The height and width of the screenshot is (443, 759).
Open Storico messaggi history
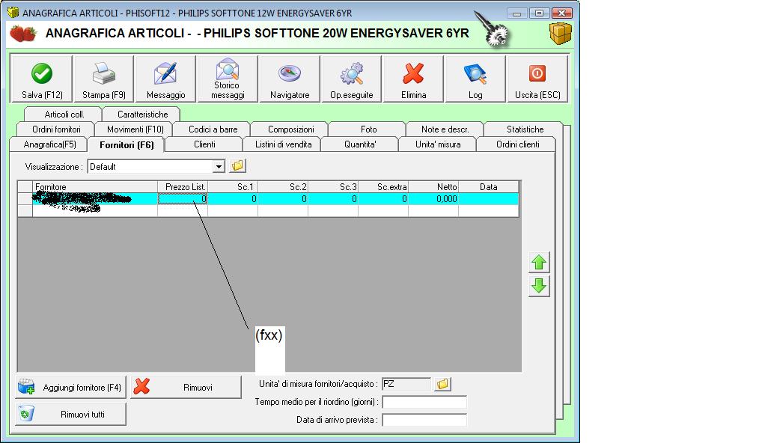click(228, 79)
